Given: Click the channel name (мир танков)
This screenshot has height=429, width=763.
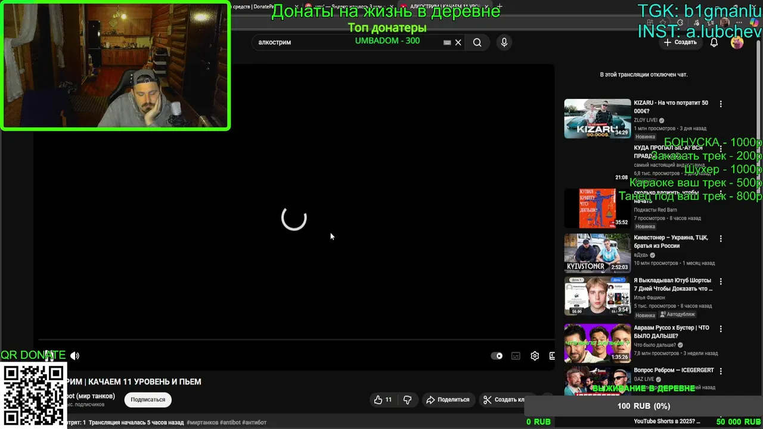Looking at the screenshot, I should coord(91,396).
